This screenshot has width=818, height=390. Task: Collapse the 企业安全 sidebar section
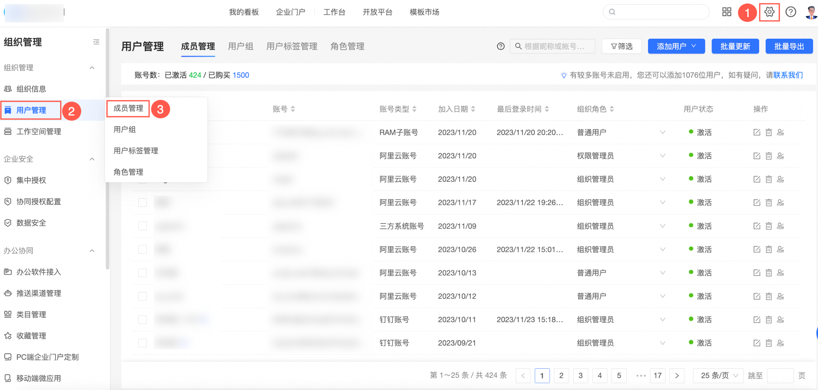[92, 159]
